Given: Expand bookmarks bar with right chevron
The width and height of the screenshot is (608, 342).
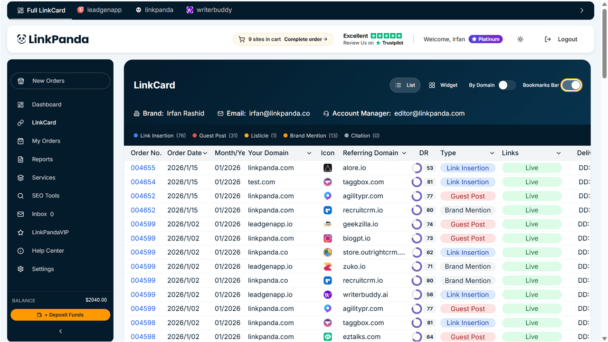Looking at the screenshot, I should pyautogui.click(x=582, y=10).
